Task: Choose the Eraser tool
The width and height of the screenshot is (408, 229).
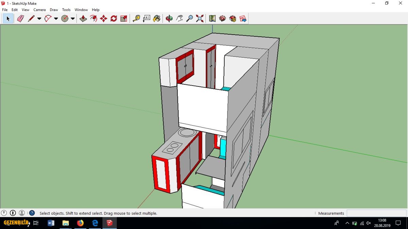Action: pyautogui.click(x=20, y=19)
